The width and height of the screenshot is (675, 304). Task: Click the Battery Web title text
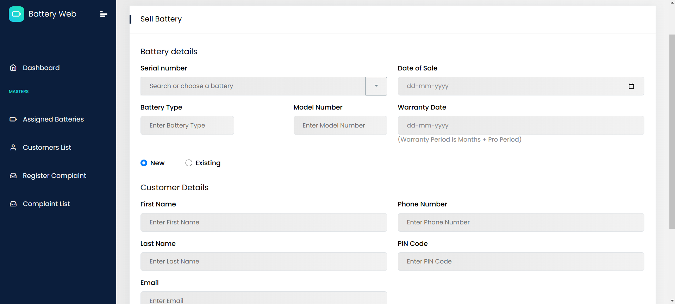pyautogui.click(x=52, y=14)
